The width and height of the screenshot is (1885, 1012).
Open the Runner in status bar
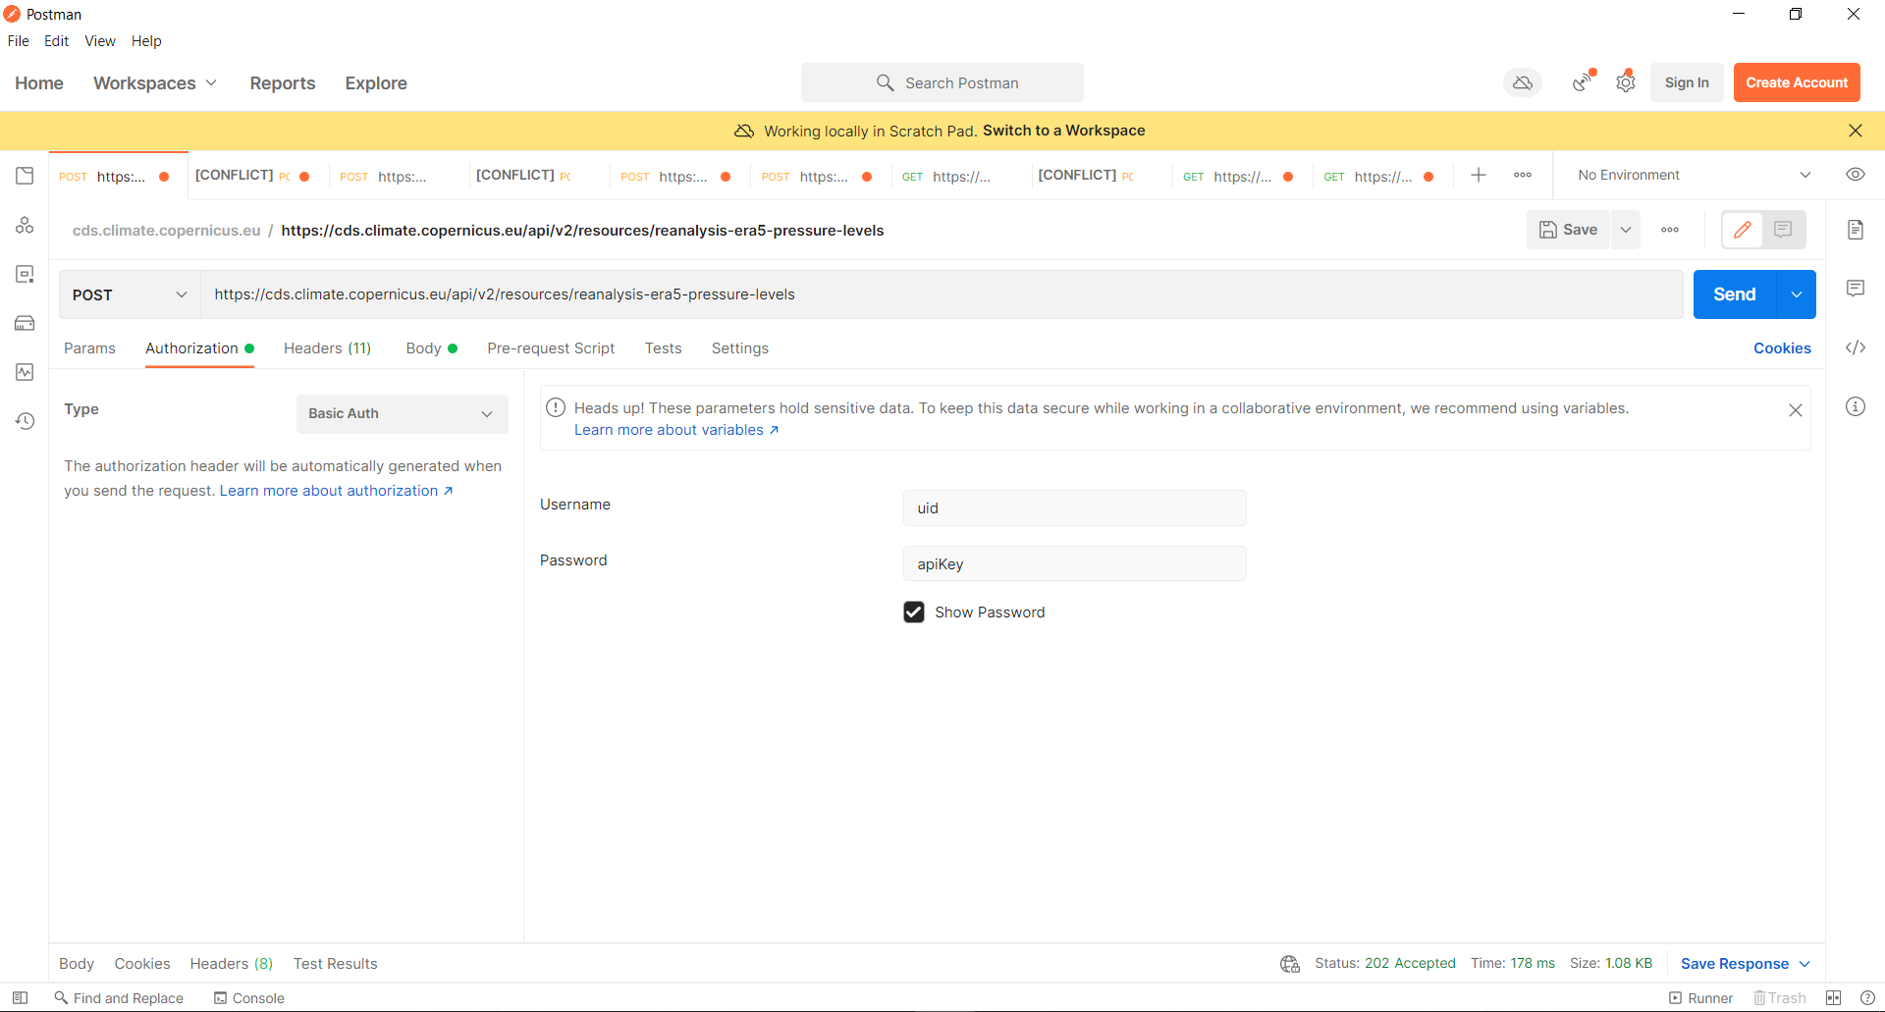pos(1701,998)
